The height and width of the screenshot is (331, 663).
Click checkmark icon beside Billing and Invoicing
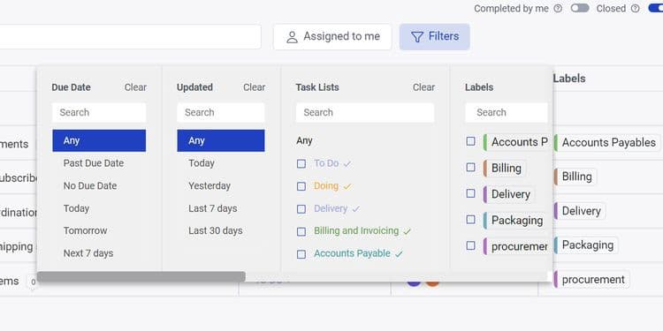408,232
